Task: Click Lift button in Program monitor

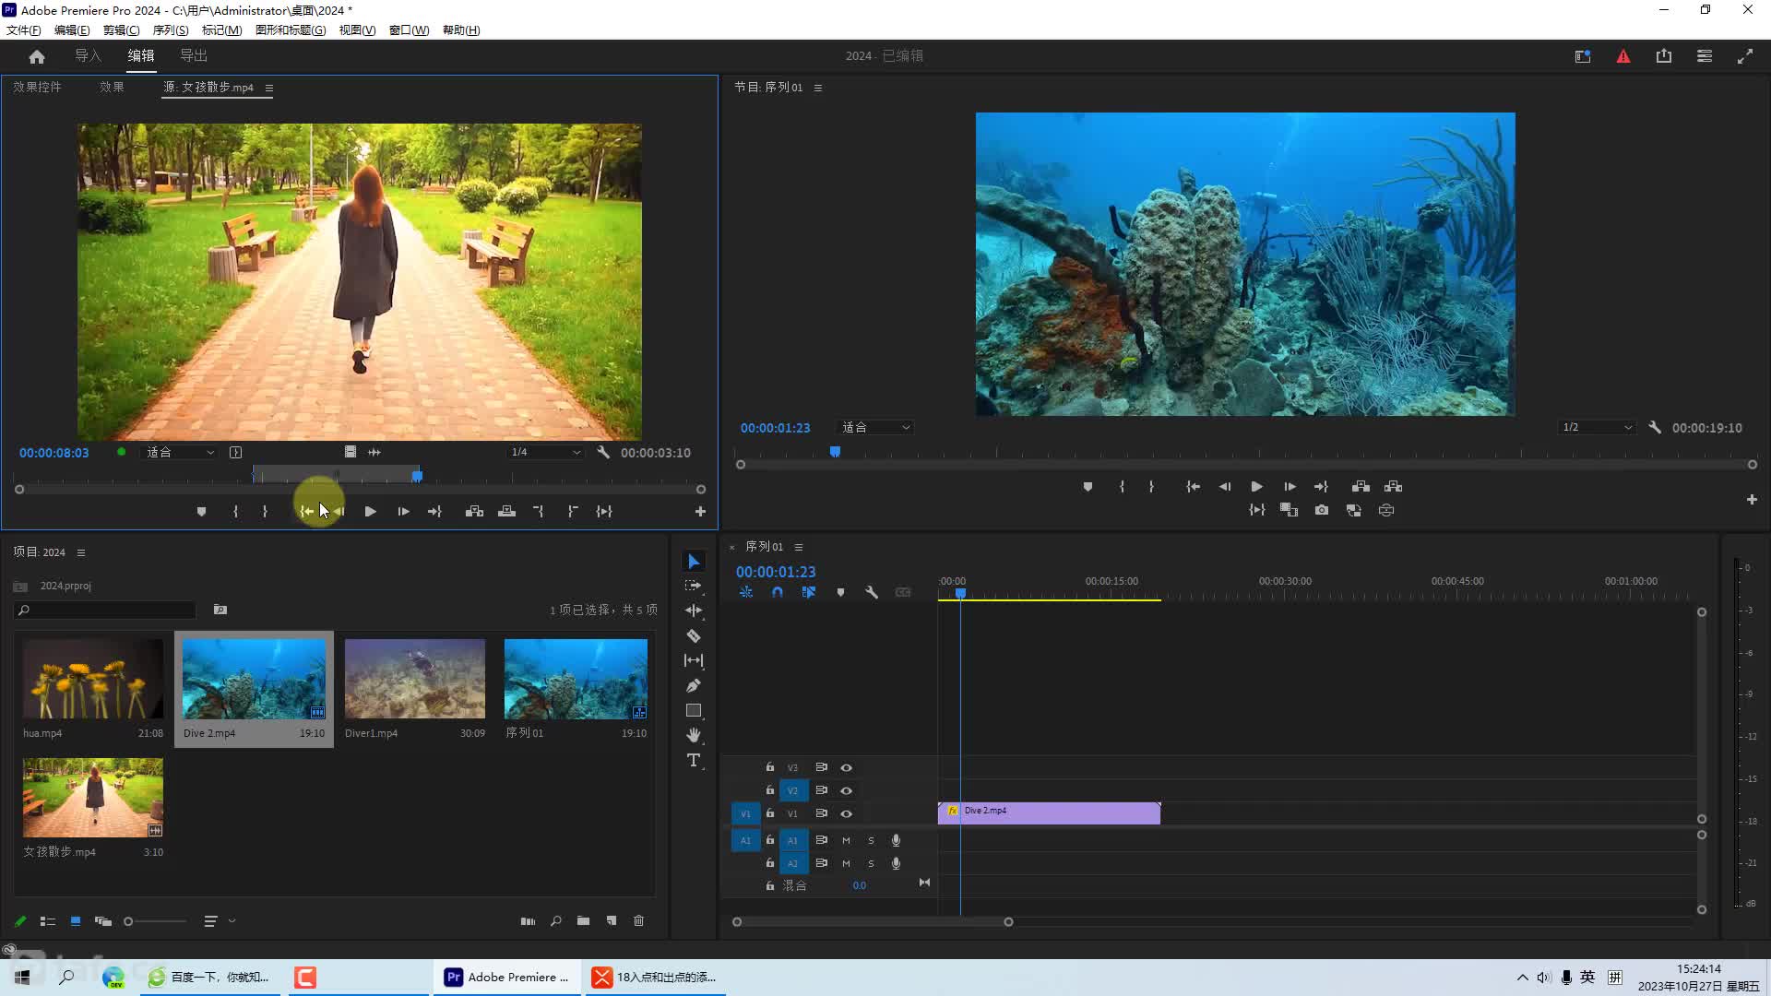Action: tap(1361, 486)
